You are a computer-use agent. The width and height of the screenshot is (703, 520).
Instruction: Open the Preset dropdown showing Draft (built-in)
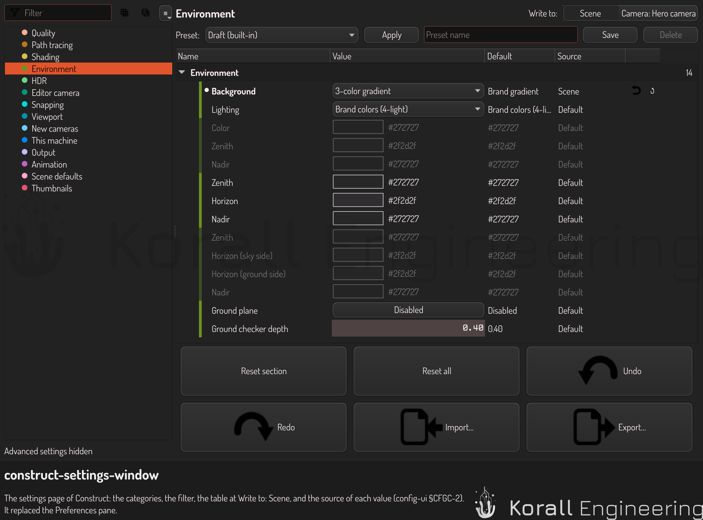[282, 35]
